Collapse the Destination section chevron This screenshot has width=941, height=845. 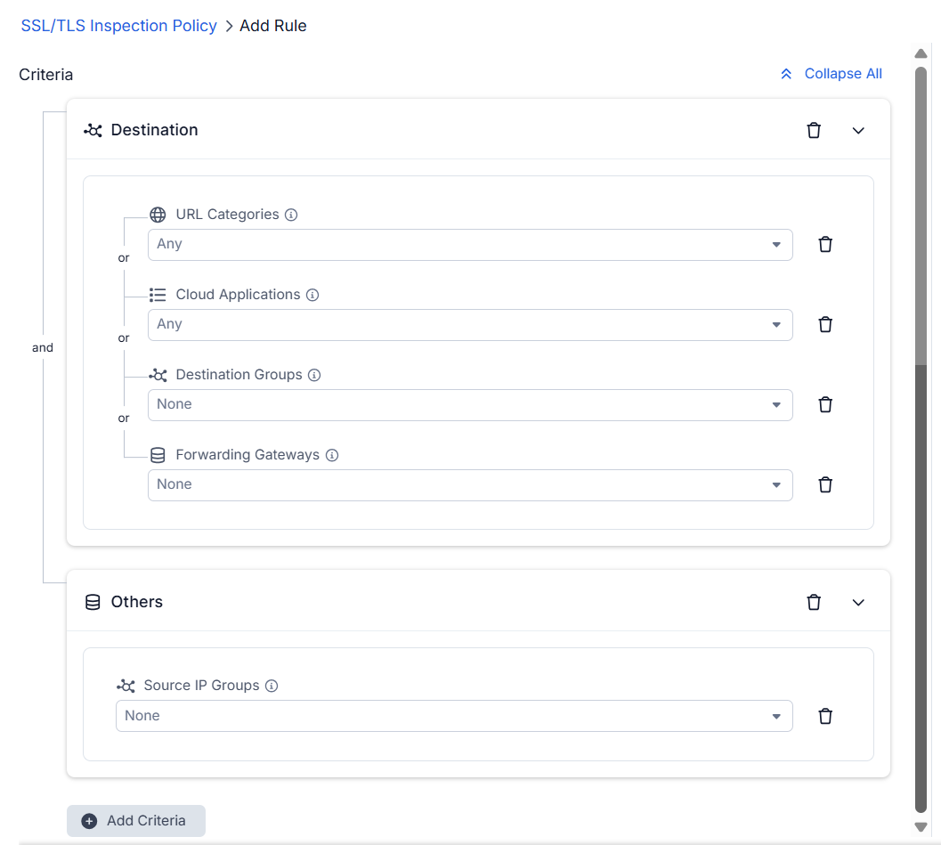pos(858,130)
